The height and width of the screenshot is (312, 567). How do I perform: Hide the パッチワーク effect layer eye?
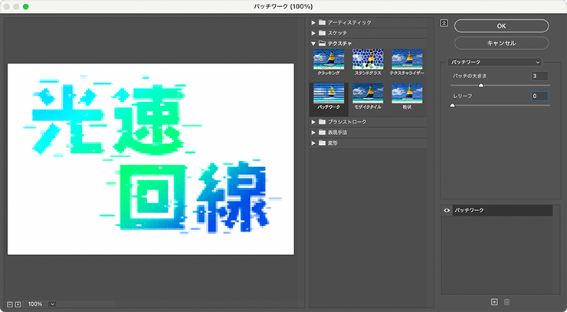(x=447, y=210)
